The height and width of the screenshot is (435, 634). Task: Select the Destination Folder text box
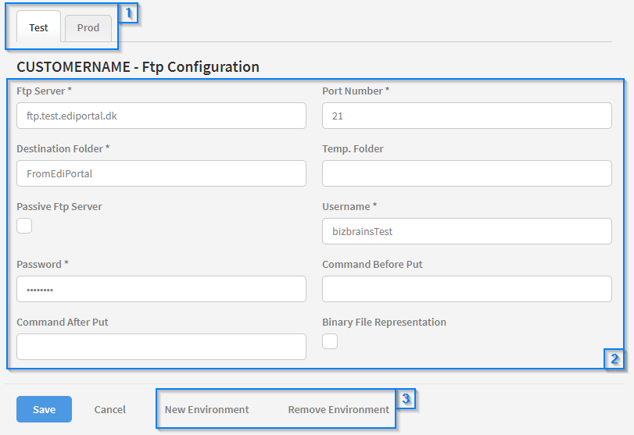pos(161,173)
